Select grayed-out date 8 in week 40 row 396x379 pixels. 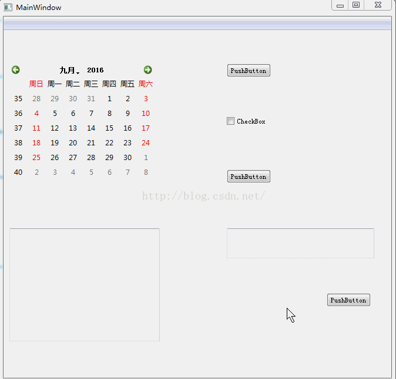[x=146, y=172]
